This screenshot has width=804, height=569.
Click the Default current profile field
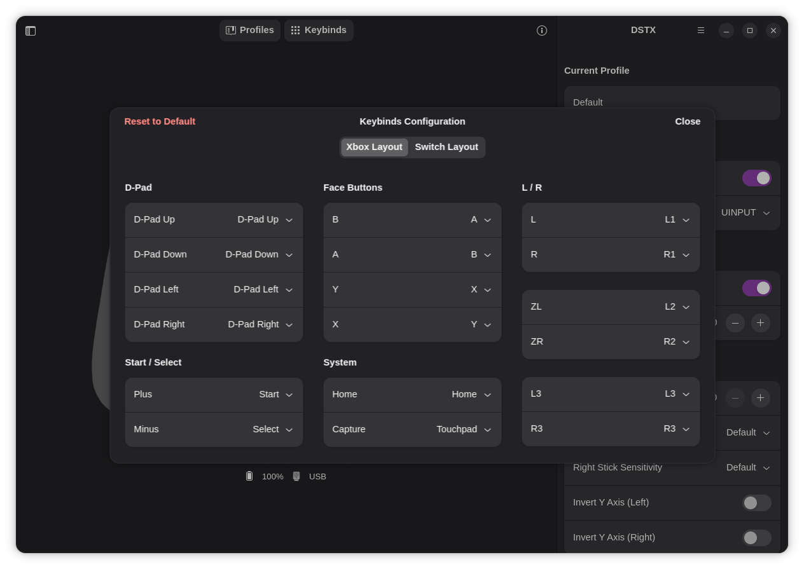672,102
